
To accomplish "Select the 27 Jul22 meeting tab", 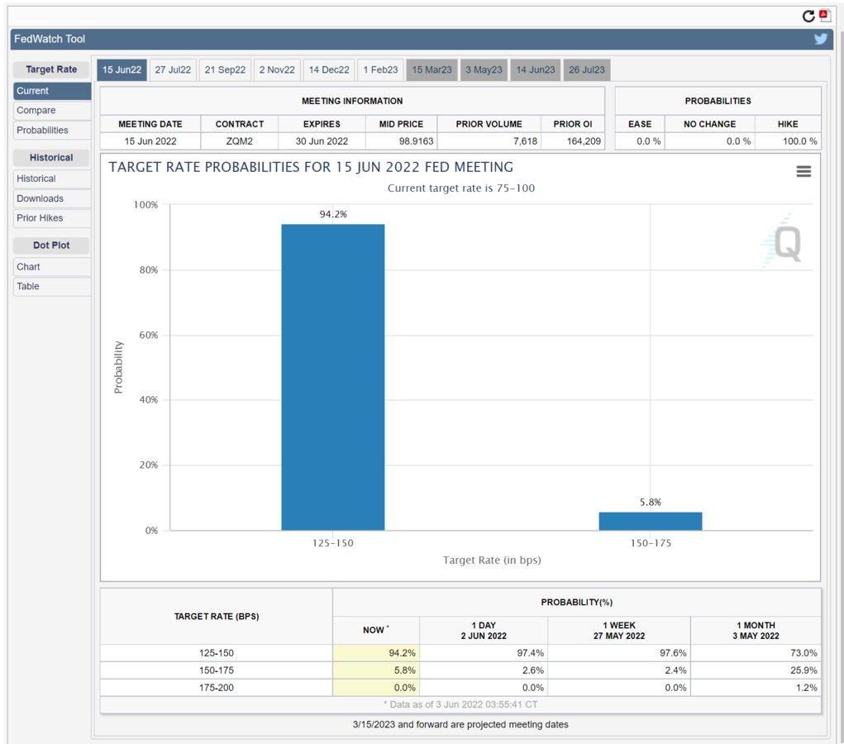I will point(173,69).
